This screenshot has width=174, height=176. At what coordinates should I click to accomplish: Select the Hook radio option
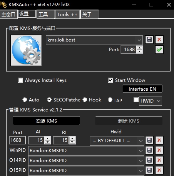tap(85, 100)
